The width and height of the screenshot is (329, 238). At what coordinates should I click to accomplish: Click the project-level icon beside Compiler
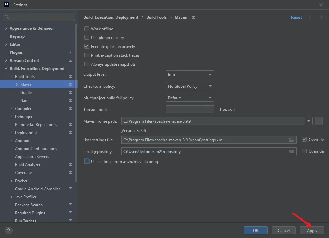[x=70, y=108]
